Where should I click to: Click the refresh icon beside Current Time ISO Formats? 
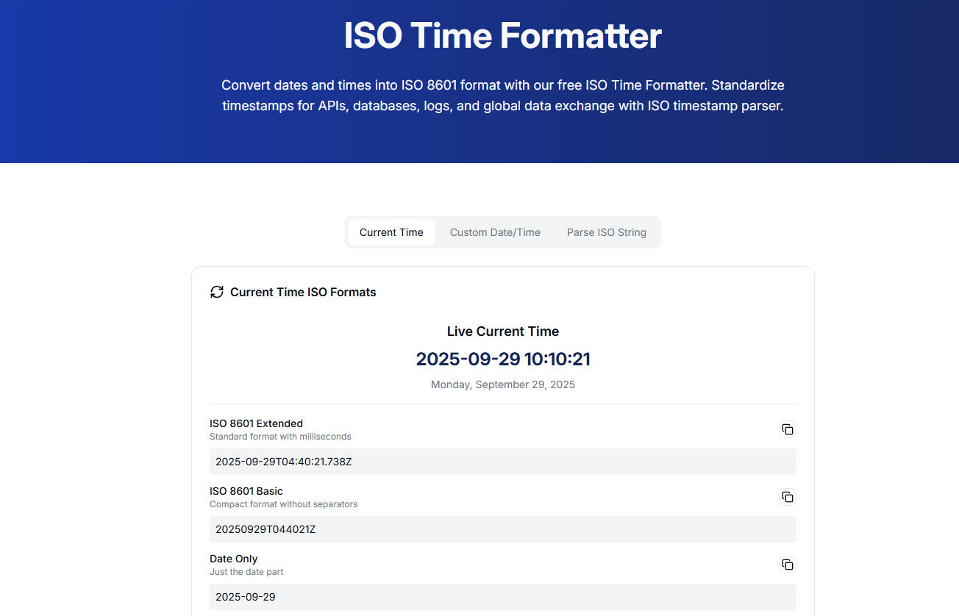217,292
